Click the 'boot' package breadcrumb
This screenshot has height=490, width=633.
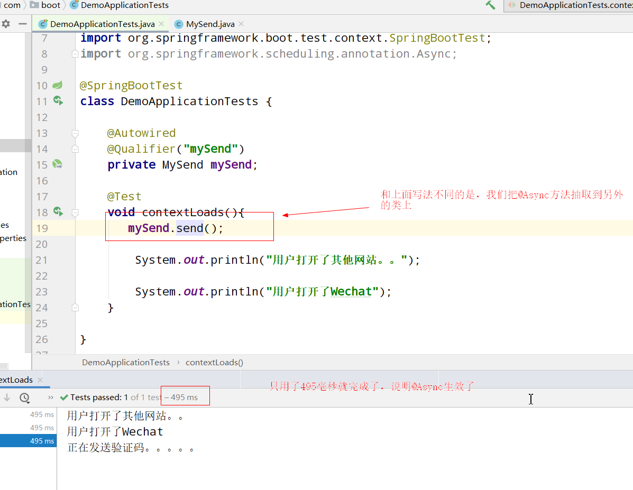[x=46, y=5]
